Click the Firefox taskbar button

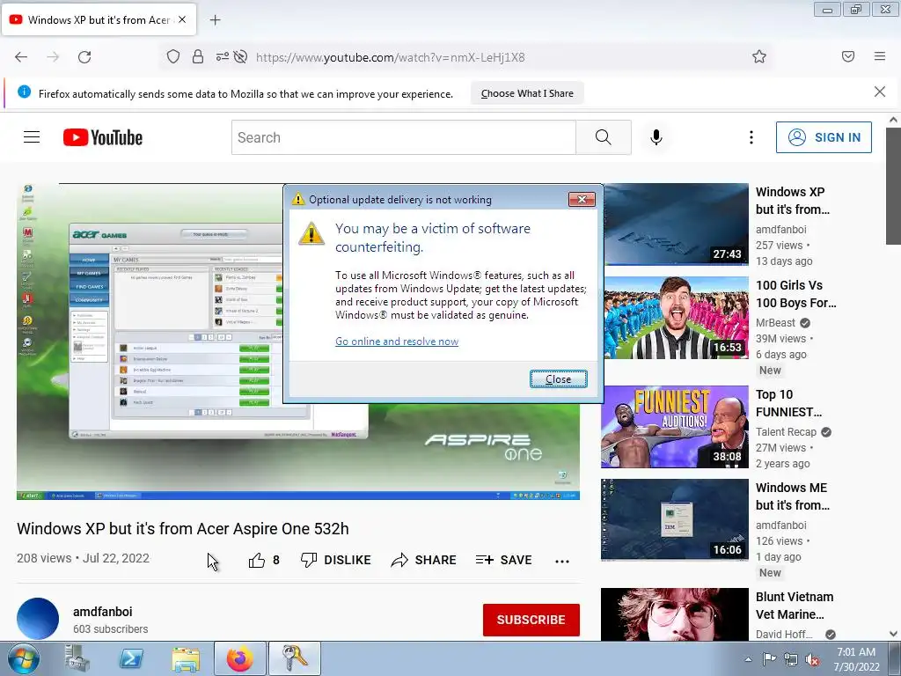[239, 658]
